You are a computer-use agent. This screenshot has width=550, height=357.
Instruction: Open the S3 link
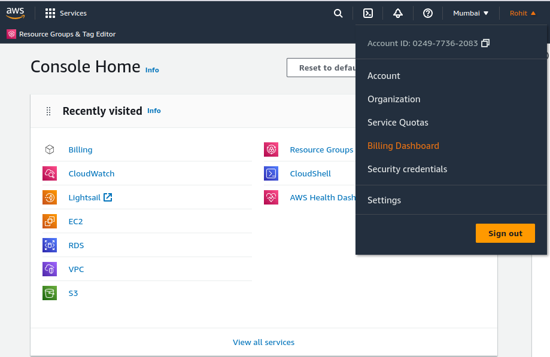(73, 293)
